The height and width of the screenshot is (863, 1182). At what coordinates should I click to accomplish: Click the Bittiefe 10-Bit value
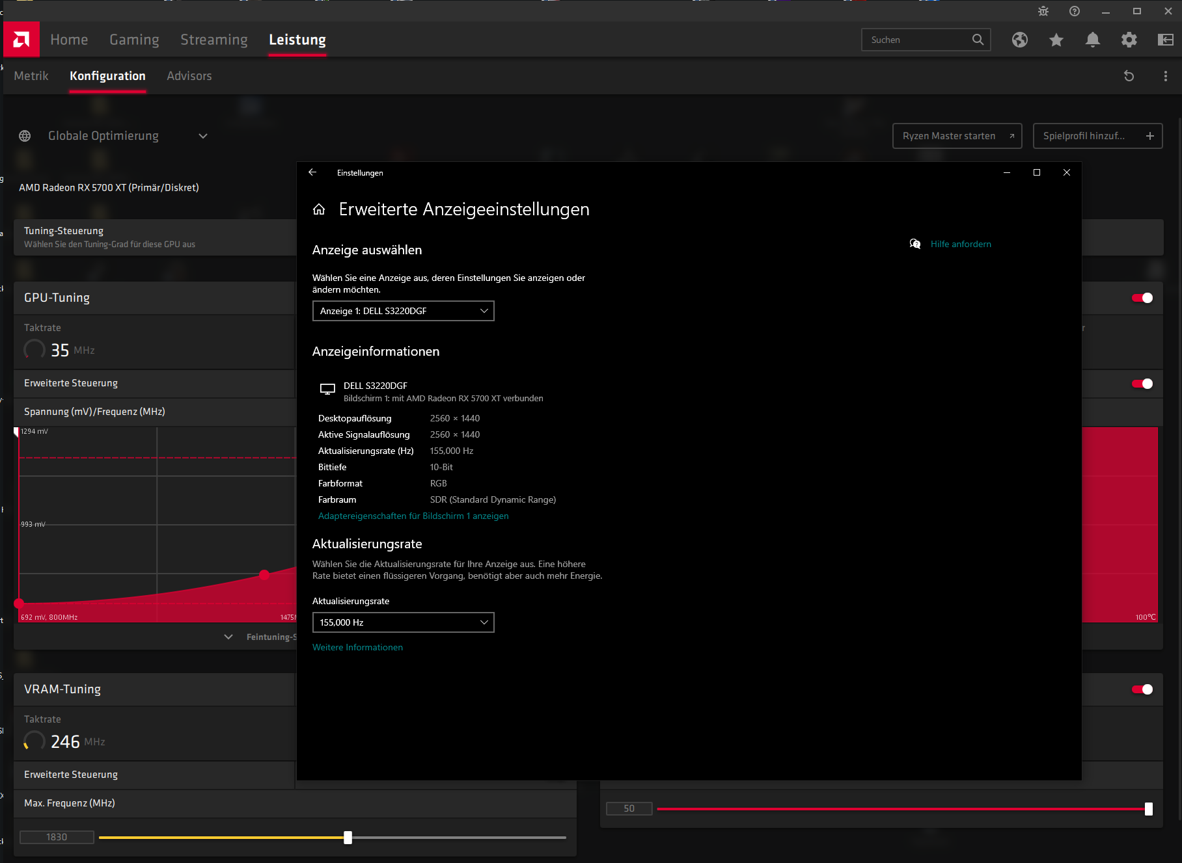tap(441, 467)
